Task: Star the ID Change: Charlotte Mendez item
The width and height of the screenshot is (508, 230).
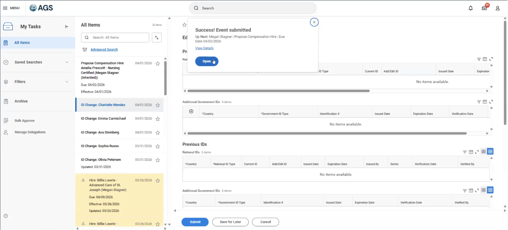Action: 158,105
